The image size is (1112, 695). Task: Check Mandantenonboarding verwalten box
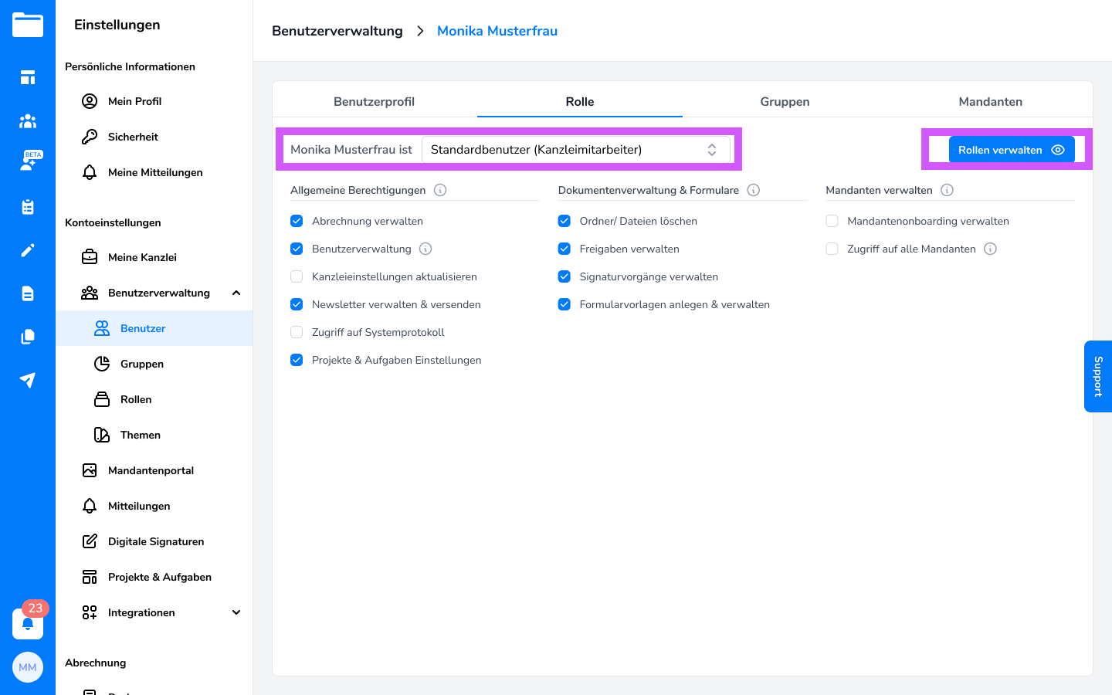click(x=832, y=221)
